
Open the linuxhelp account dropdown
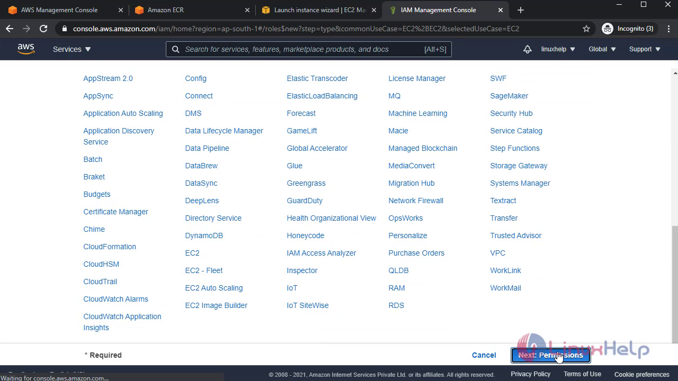[x=558, y=49]
